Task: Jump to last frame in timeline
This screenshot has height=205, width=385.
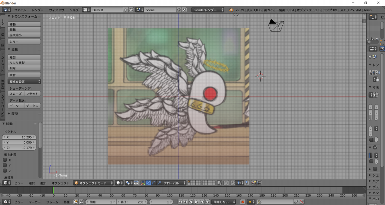Action: point(207,202)
